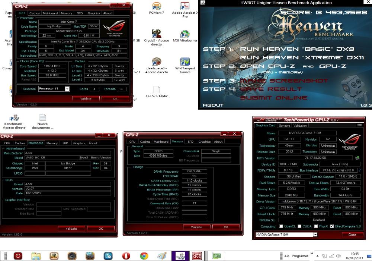Click the GPU-Z screenshot camera icon
372x261 pixels.
[x=360, y=125]
